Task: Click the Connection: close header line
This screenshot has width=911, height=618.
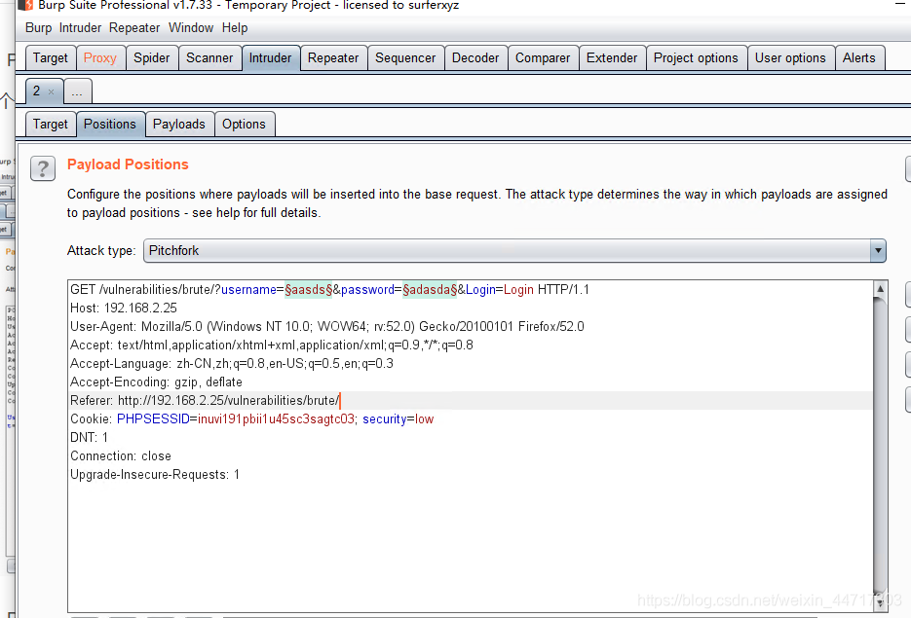Action: click(121, 456)
